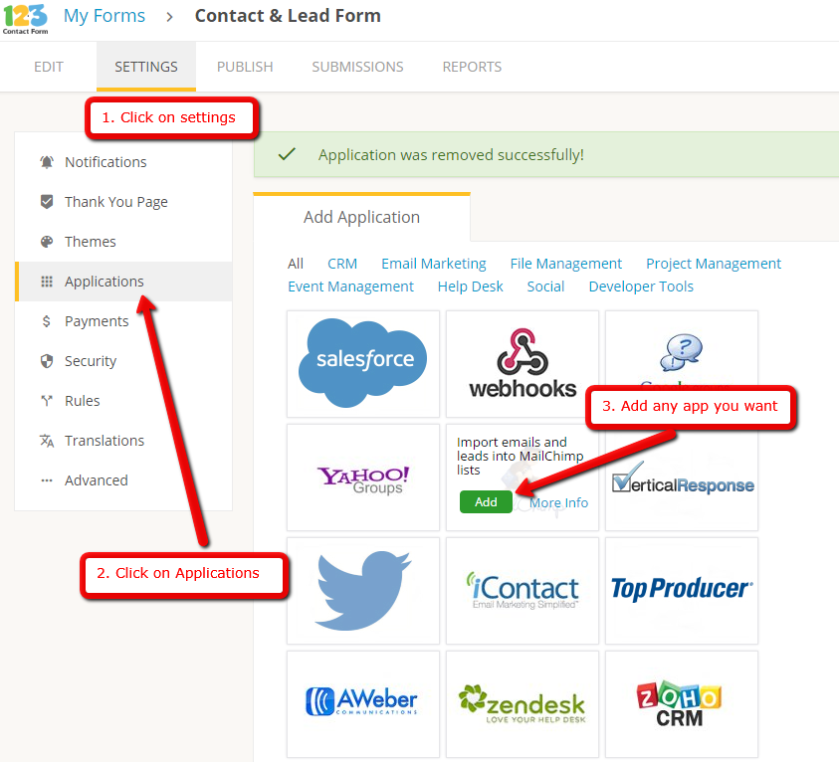Filter applications by CRM
This screenshot has width=839, height=762.
(x=342, y=264)
